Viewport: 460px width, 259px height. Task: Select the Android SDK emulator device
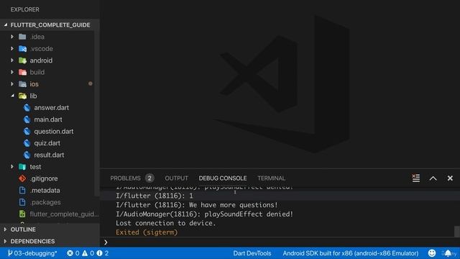[x=351, y=253]
